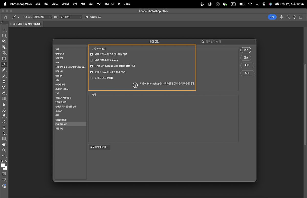Select the Gradient tool
This screenshot has height=198, width=307.
pyautogui.click(x=4, y=99)
